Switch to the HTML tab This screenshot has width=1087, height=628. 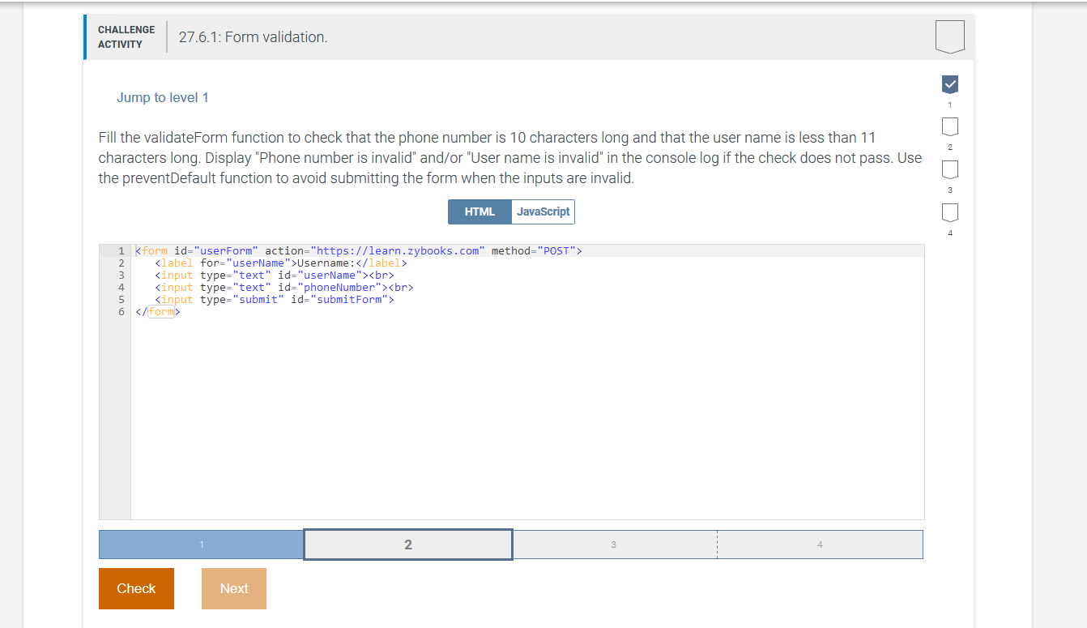point(480,211)
